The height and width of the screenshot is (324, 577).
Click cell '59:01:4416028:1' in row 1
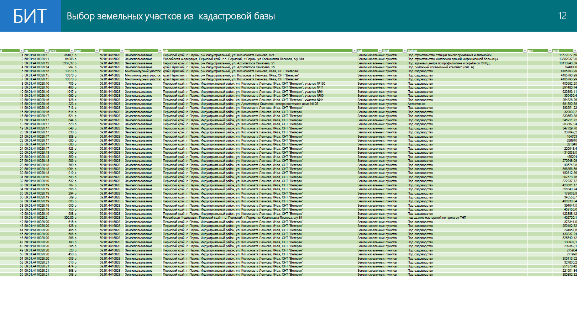[x=36, y=55]
